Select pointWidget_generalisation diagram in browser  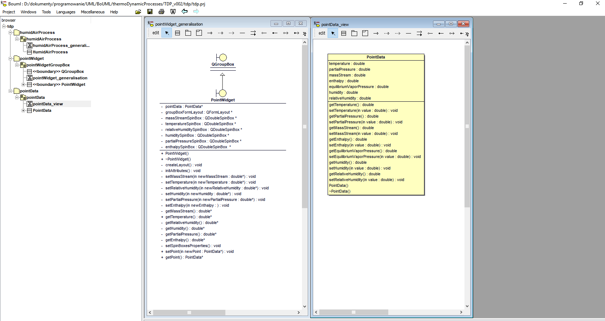(60, 78)
